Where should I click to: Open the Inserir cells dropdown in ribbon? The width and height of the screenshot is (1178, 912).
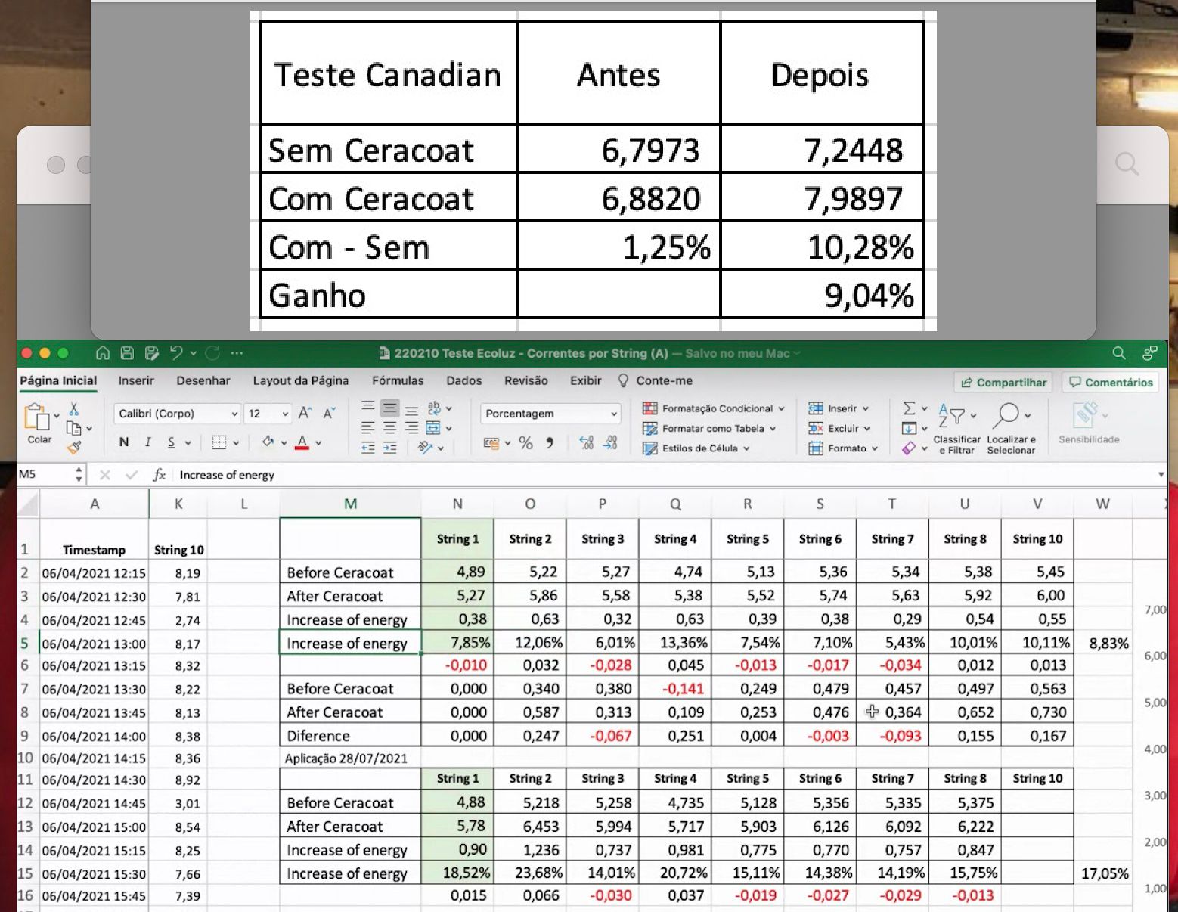839,408
